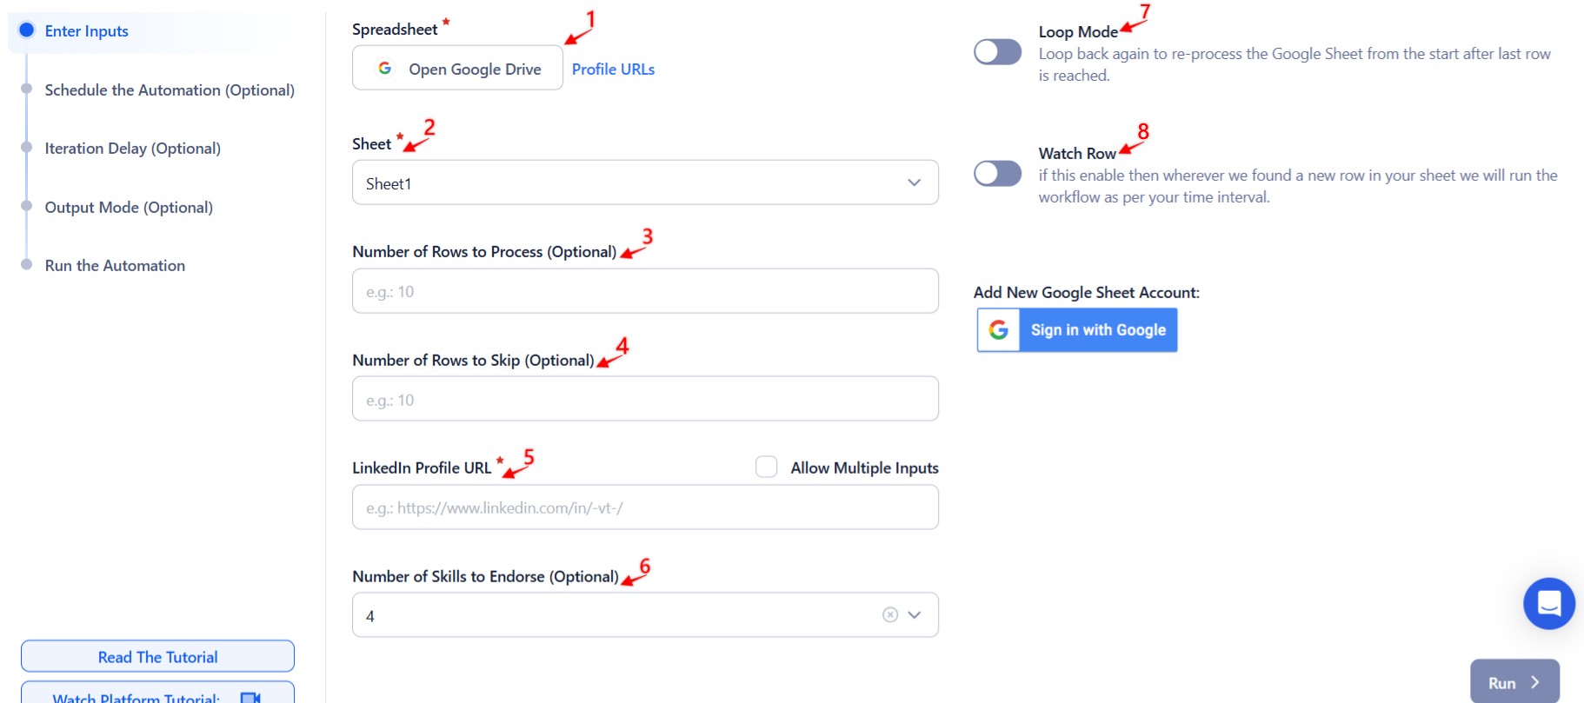Click the Enter Inputs step indicator dot
The width and height of the screenshot is (1584, 703).
point(27,30)
